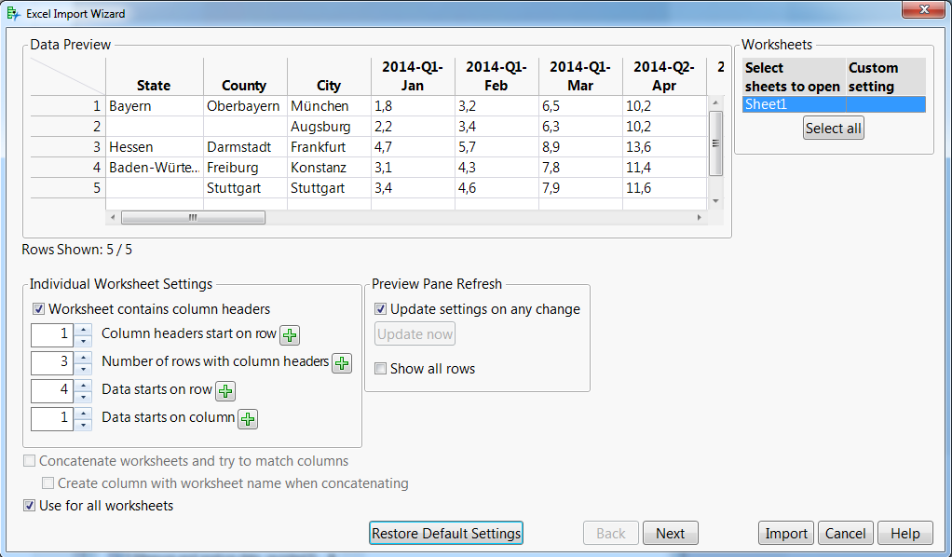Click the "Select all" button
The image size is (952, 557).
(833, 128)
